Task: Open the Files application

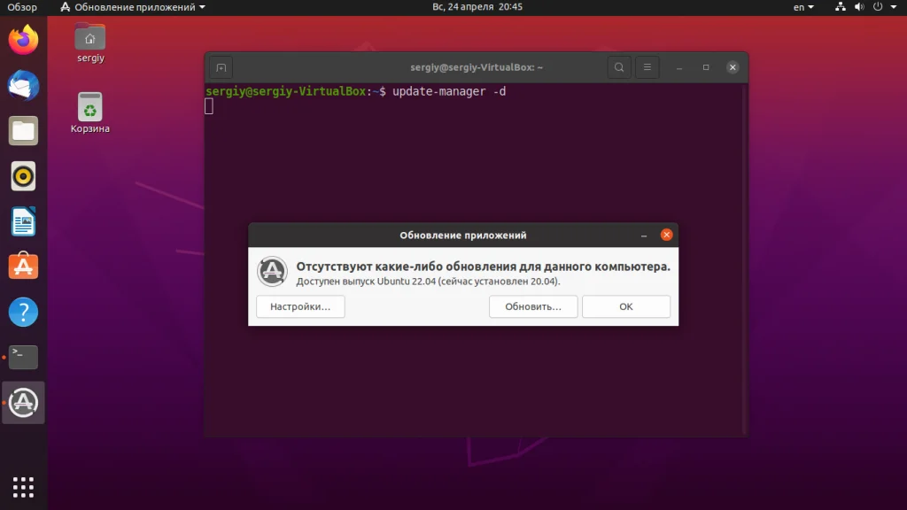Action: (x=22, y=130)
